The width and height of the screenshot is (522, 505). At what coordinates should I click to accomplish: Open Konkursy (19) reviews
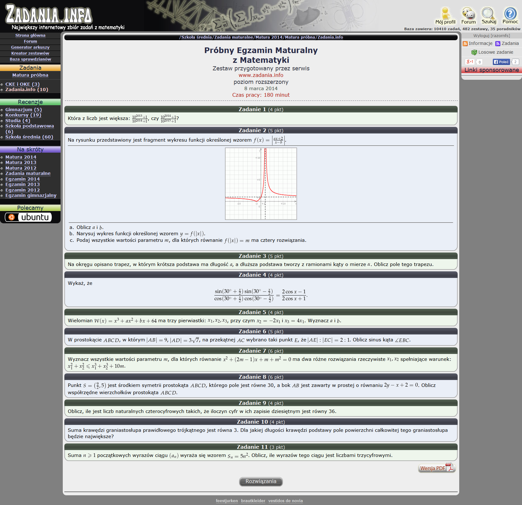pos(23,115)
